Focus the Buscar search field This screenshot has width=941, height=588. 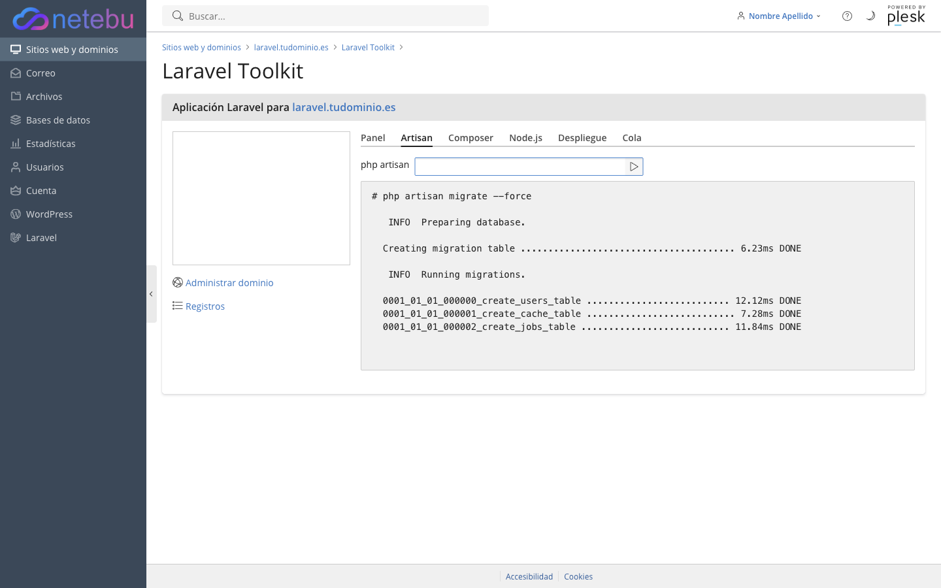click(325, 16)
